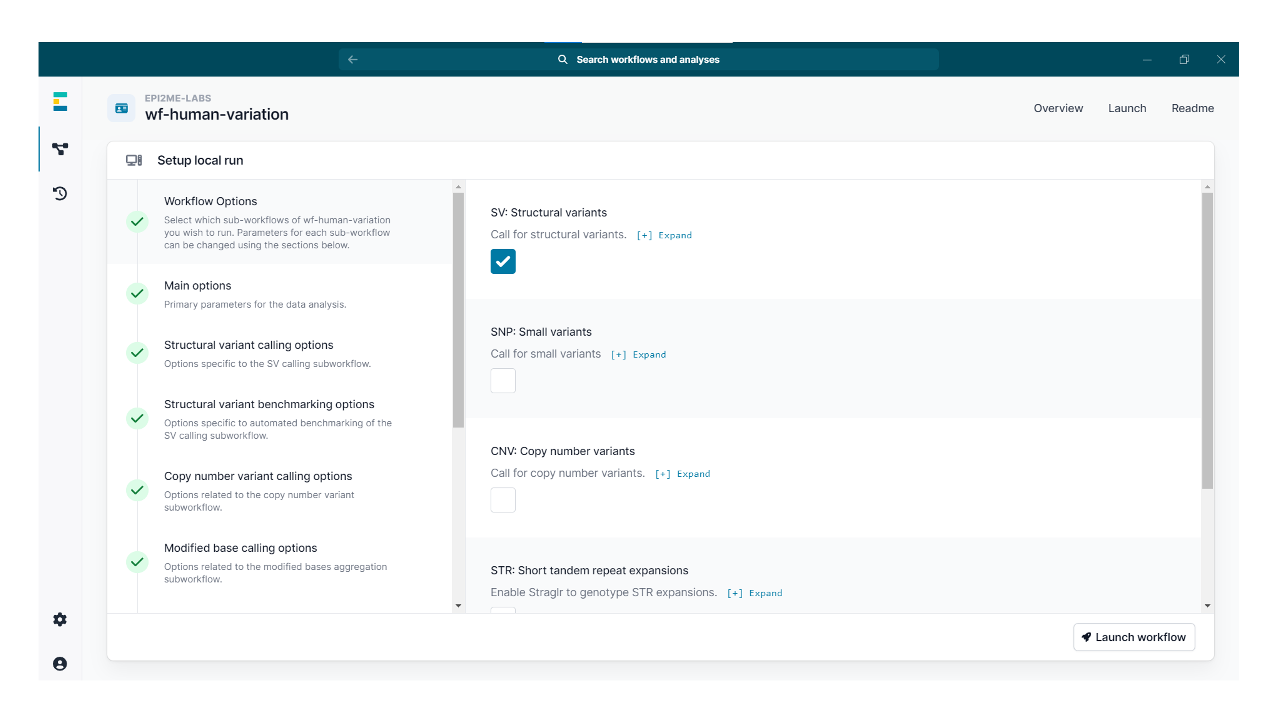
Task: Open the run history sidebar icon
Action: click(x=60, y=193)
